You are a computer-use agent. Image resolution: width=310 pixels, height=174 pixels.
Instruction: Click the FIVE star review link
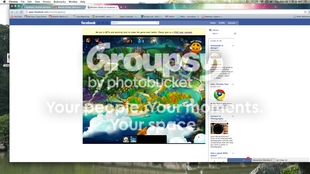pos(183,32)
